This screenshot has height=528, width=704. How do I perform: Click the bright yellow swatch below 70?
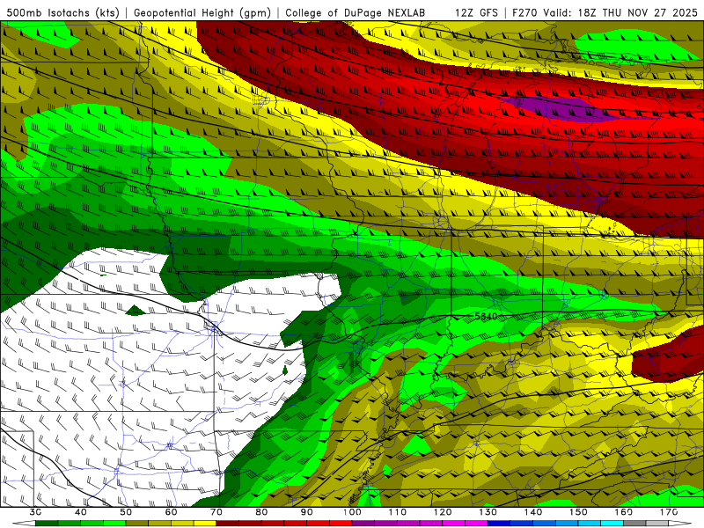pos(205,524)
